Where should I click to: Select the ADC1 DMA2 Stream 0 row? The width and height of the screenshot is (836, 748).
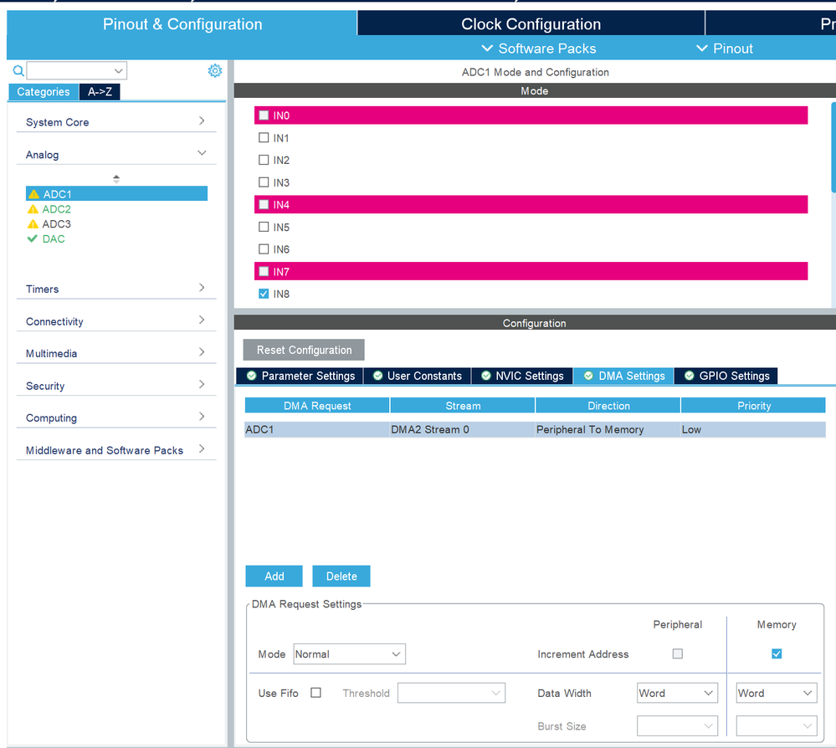click(x=535, y=430)
